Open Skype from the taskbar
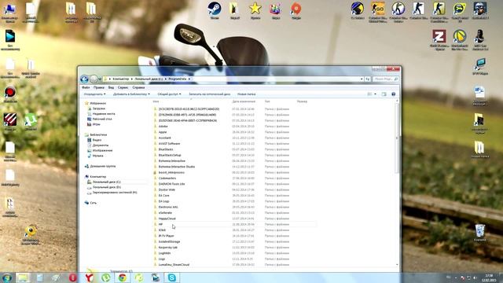 (x=171, y=277)
